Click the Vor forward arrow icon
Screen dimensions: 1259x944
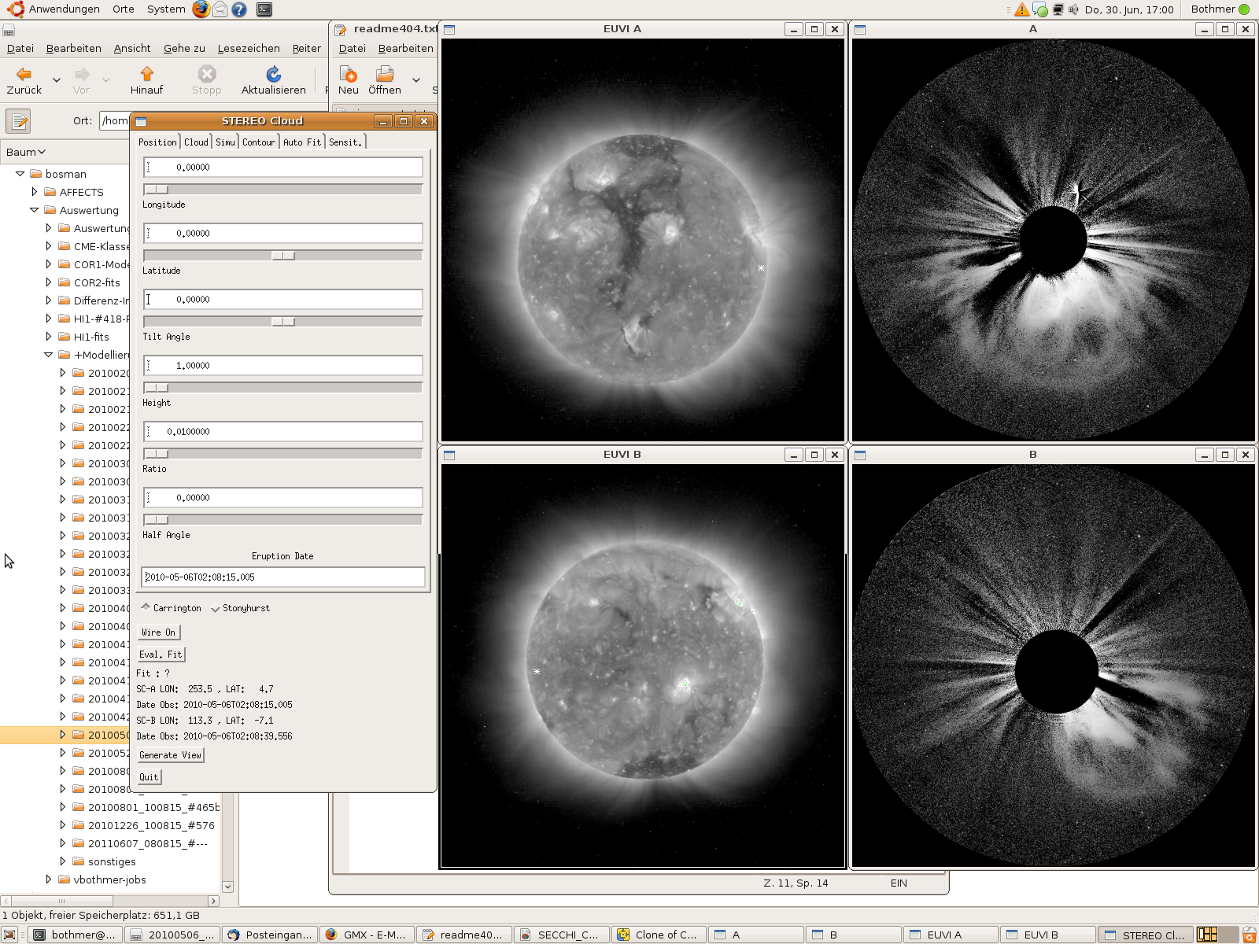pyautogui.click(x=81, y=74)
